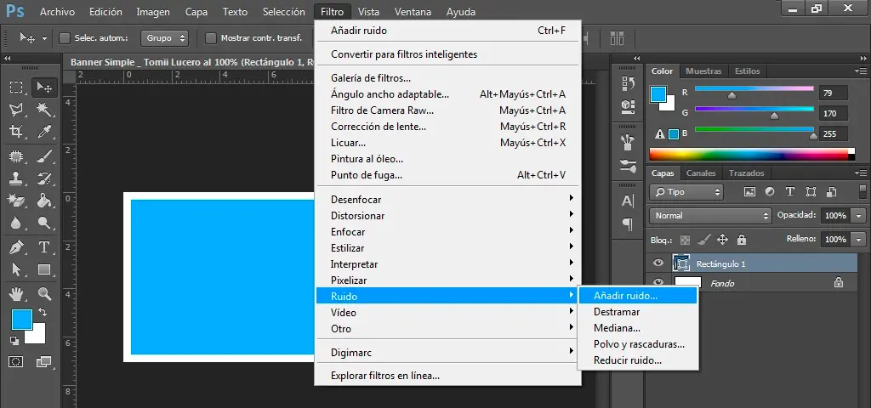Lock transparent pixels icon
This screenshot has height=408, width=871.
pos(686,240)
